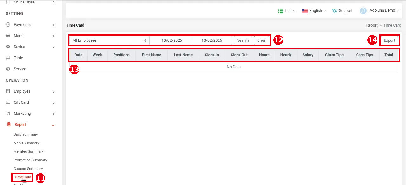Click the Payments dollar icon in sidebar
Image resolution: width=406 pixels, height=185 pixels.
pos(8,25)
